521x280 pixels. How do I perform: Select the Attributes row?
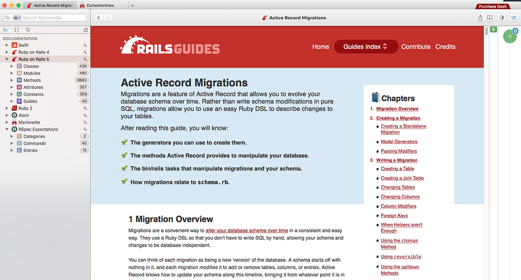(45, 87)
